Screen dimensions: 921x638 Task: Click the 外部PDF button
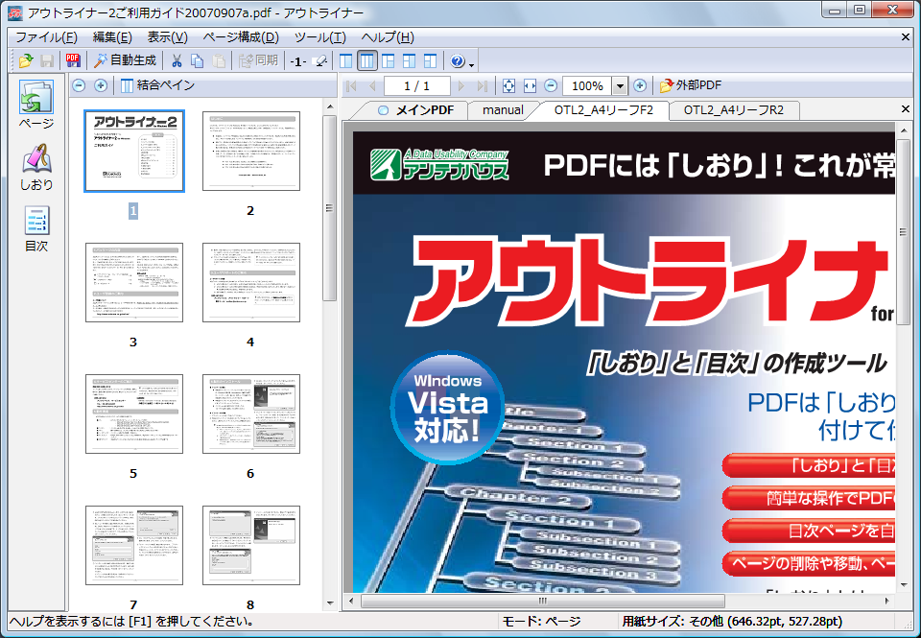coord(690,85)
